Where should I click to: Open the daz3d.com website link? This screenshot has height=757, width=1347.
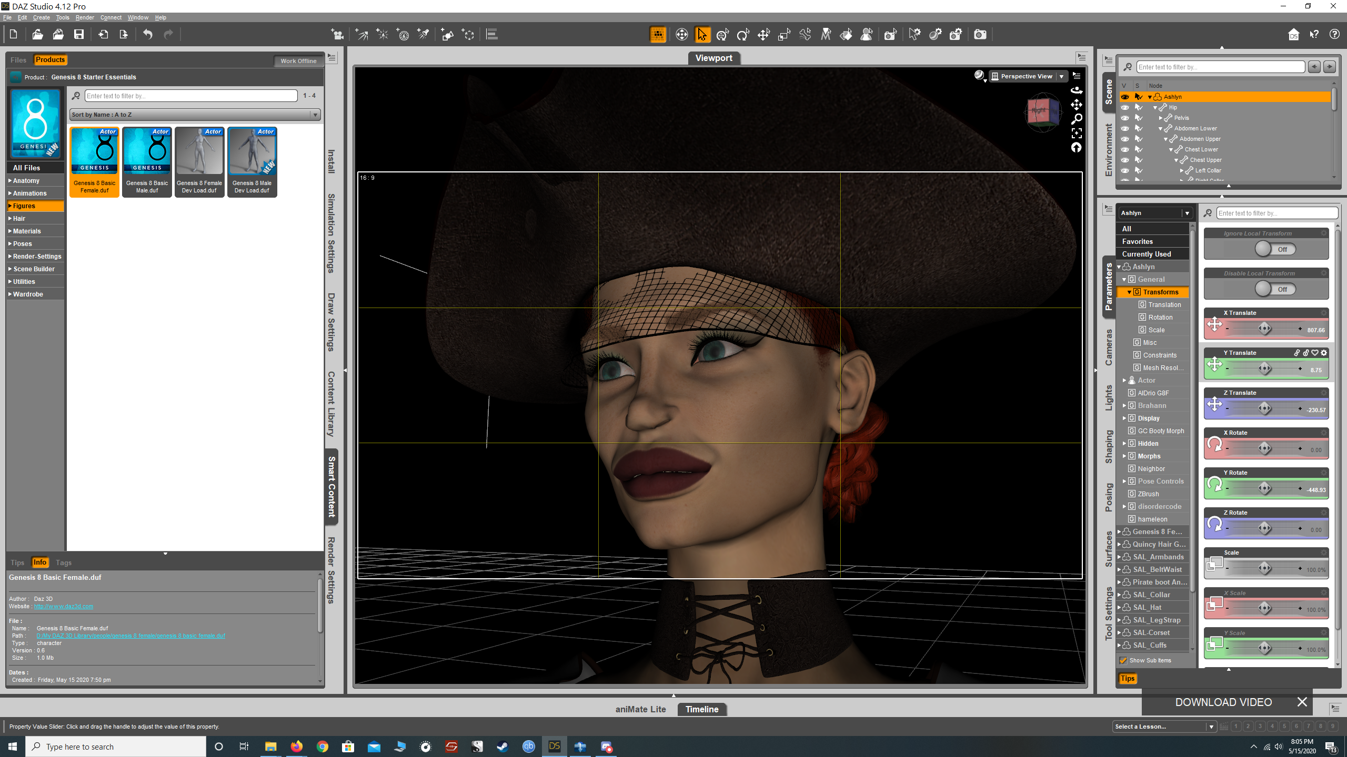pyautogui.click(x=64, y=607)
